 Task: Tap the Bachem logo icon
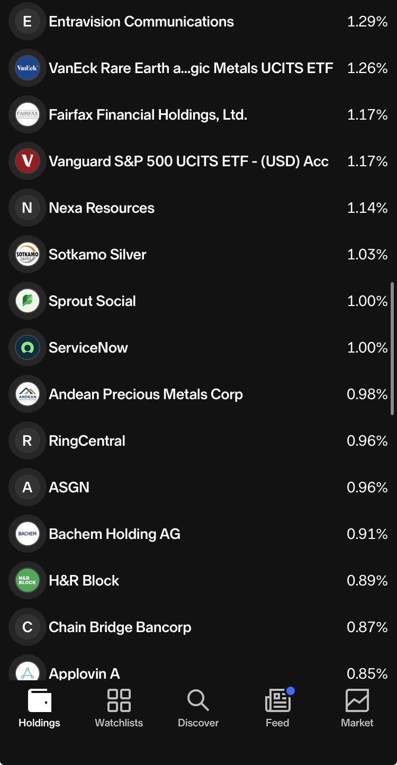[28, 534]
